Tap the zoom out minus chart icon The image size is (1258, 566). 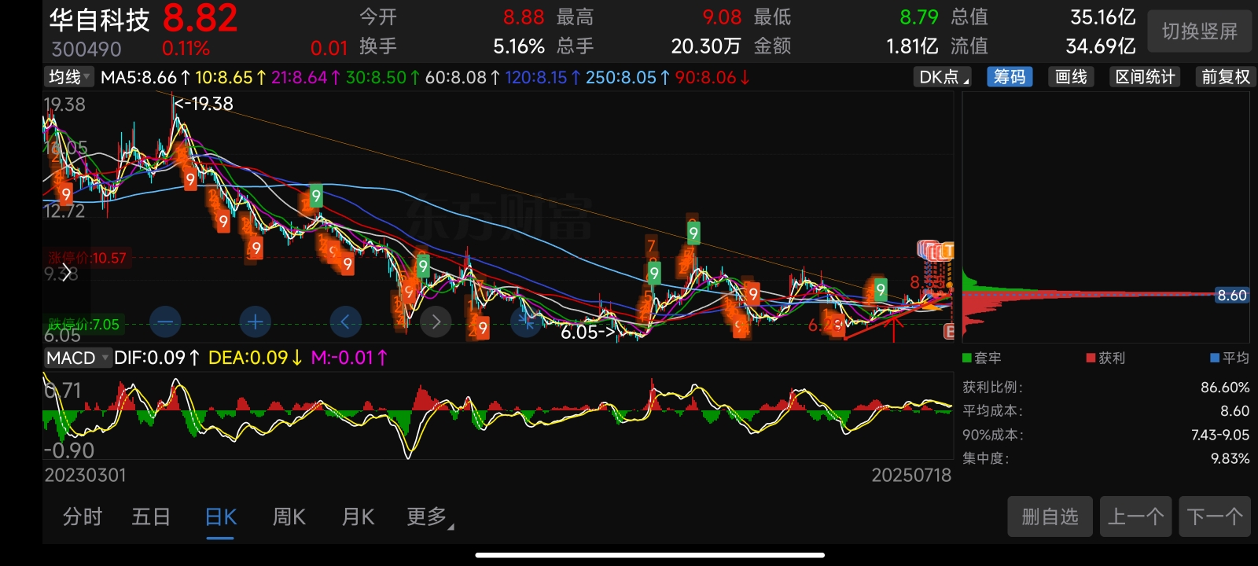tap(165, 322)
